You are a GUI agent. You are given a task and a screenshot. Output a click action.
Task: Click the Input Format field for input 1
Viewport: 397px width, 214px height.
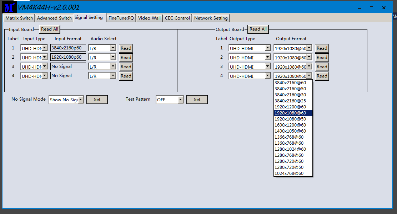(x=68, y=48)
